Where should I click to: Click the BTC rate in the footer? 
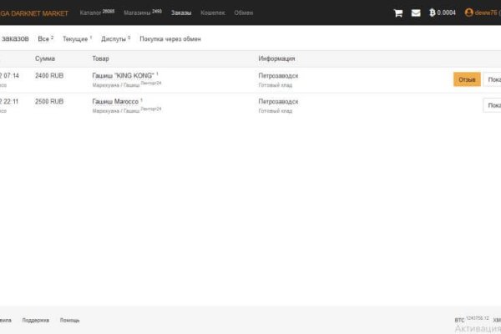click(472, 320)
